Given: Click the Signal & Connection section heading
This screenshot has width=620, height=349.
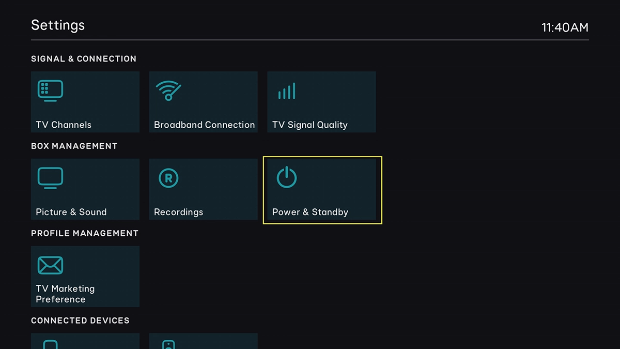Looking at the screenshot, I should tap(84, 59).
